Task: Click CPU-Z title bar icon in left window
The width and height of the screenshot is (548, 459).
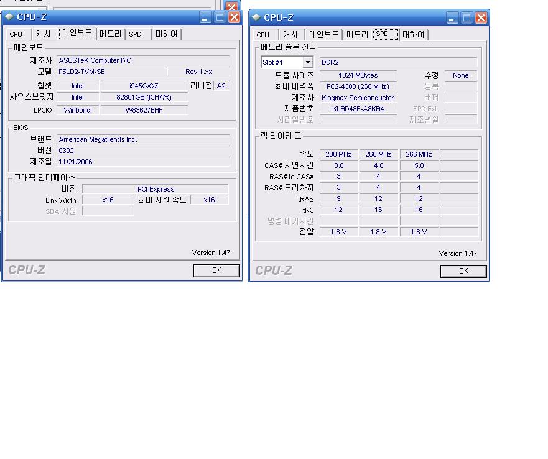Action: (x=9, y=17)
